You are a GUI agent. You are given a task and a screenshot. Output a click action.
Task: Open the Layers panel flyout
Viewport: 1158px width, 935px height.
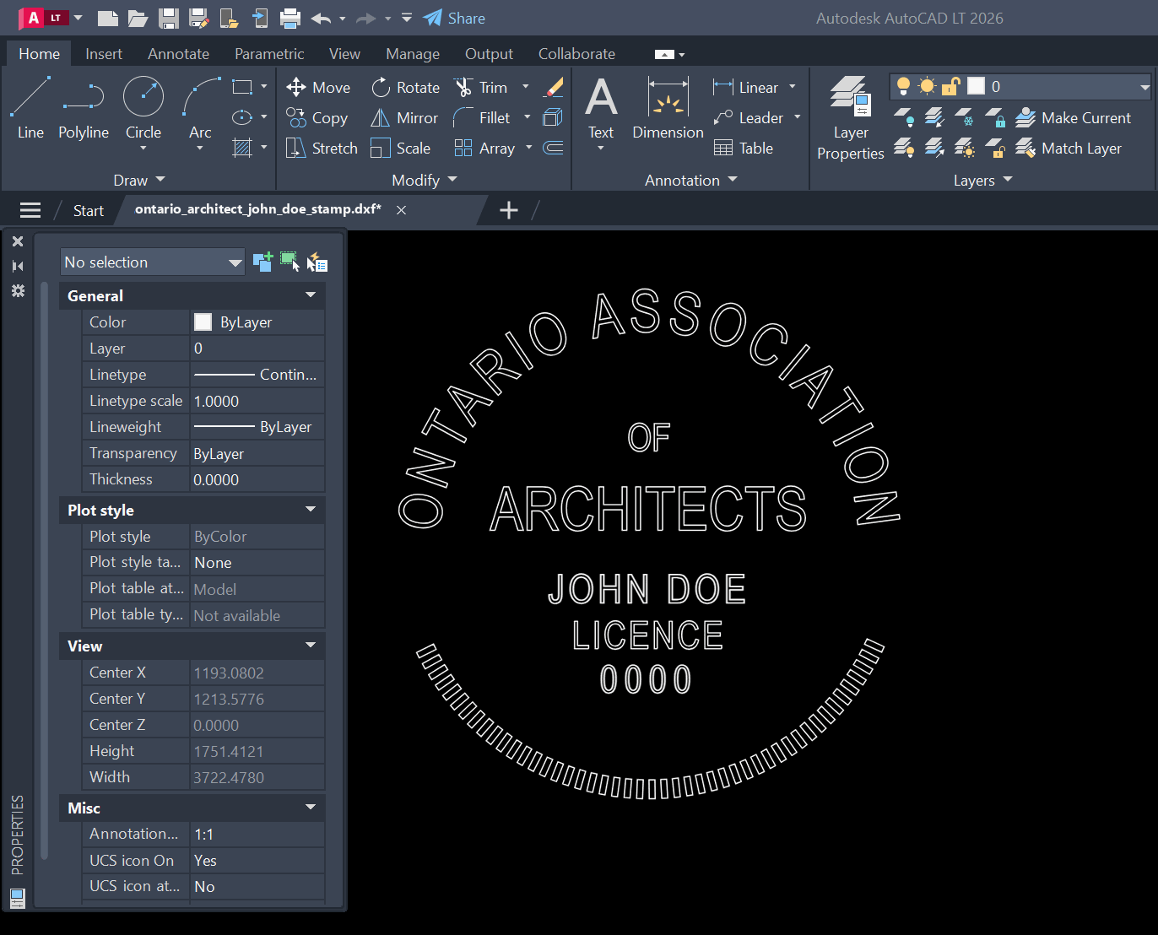coord(982,180)
